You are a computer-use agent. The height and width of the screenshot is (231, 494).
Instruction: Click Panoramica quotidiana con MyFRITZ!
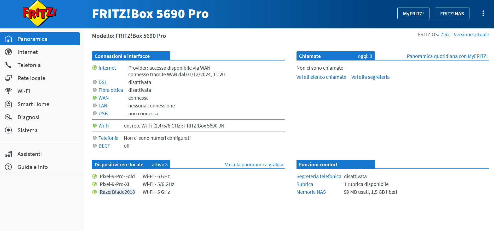coord(447,56)
